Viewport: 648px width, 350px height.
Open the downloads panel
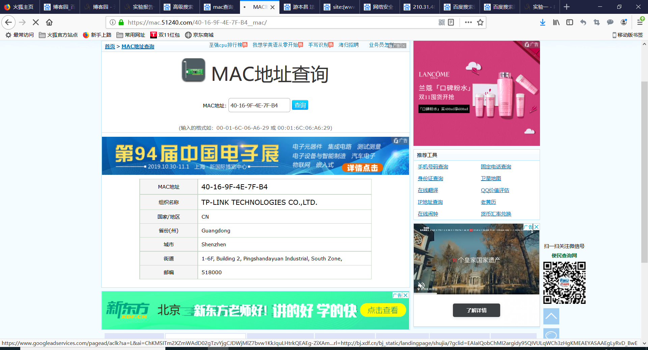[543, 23]
